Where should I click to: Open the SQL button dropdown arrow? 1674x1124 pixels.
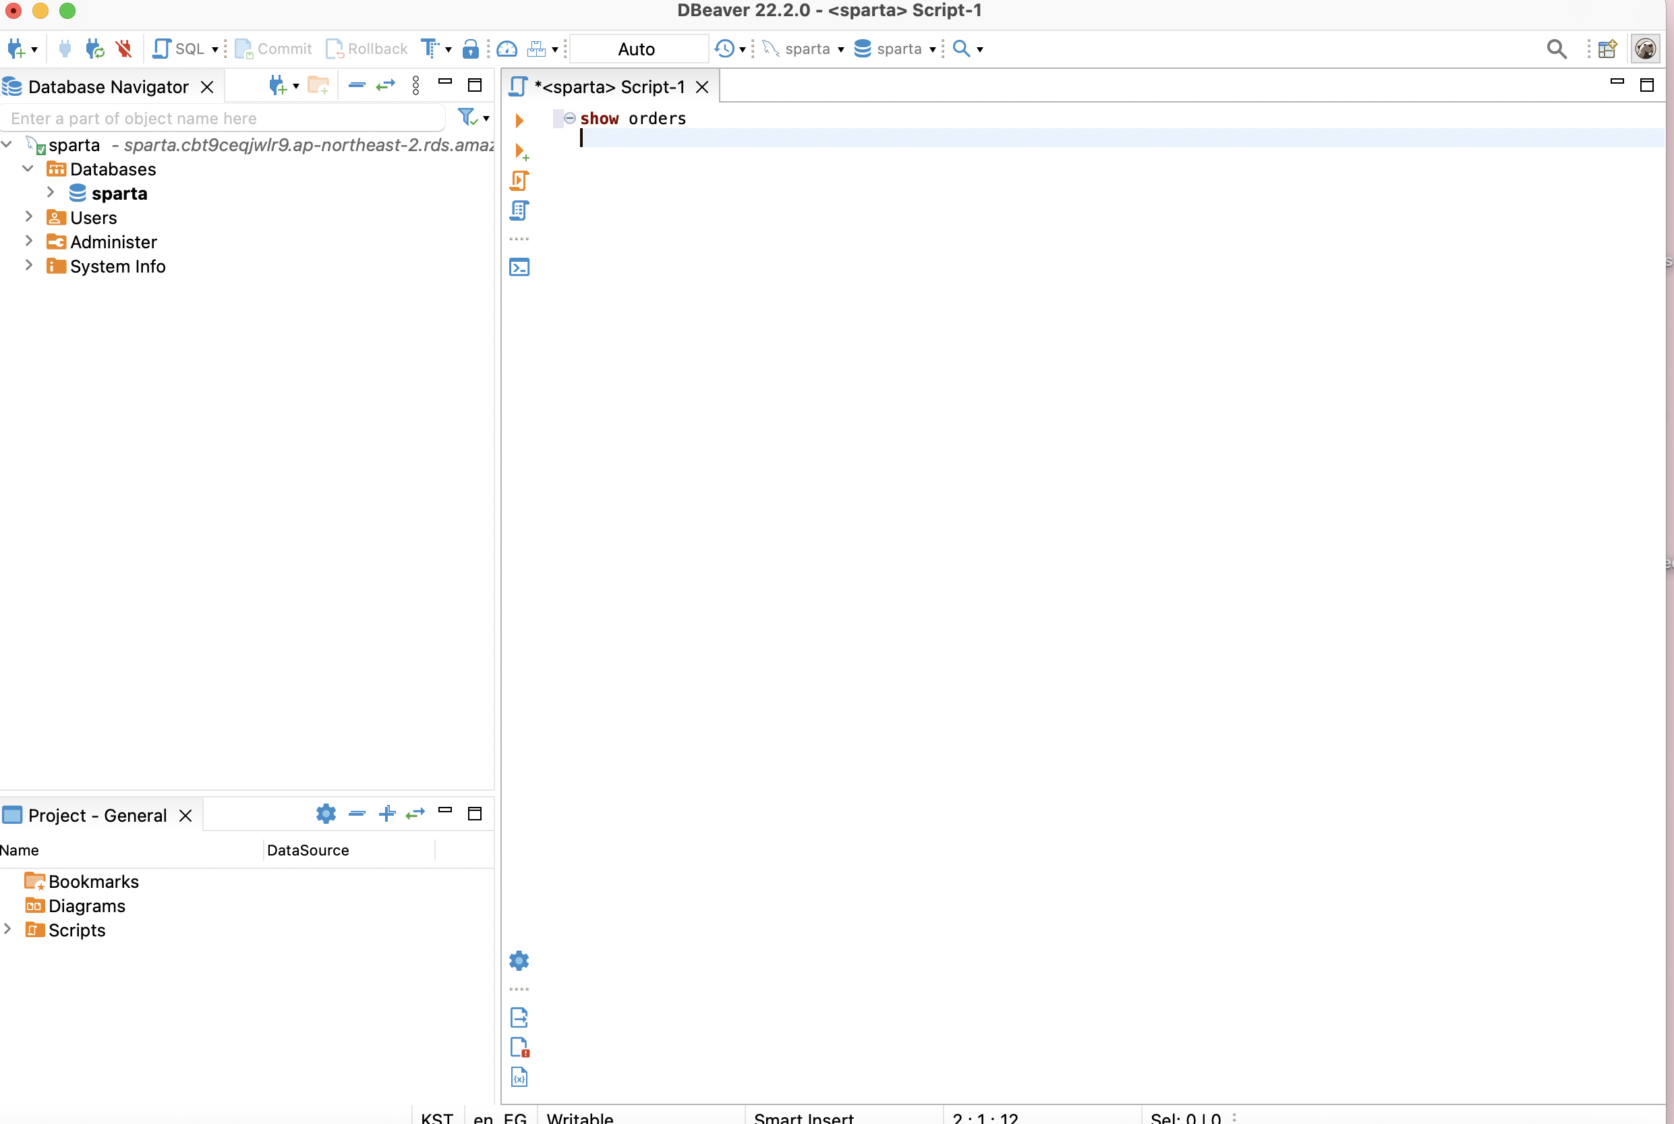215,49
